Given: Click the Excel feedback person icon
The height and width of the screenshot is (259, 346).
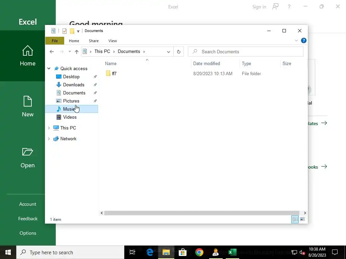Looking at the screenshot, I should [x=275, y=7].
